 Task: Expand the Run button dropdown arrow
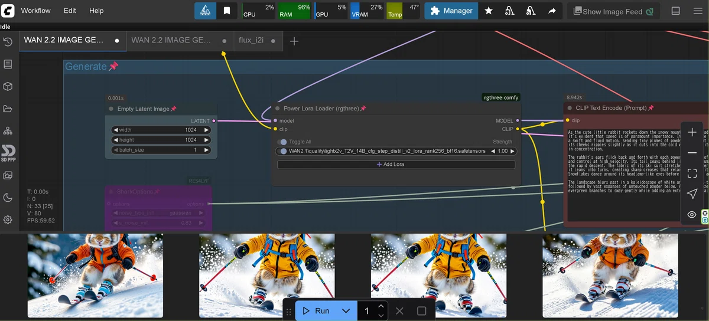click(x=346, y=311)
